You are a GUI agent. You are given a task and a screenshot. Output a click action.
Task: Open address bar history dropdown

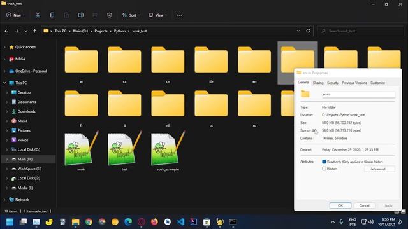tap(298, 31)
